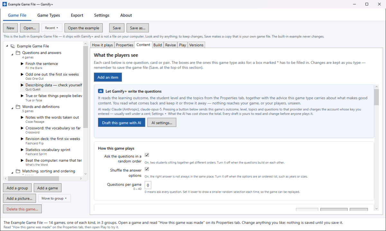Open the Recent files dropdown
386x231 pixels.
tap(52, 28)
